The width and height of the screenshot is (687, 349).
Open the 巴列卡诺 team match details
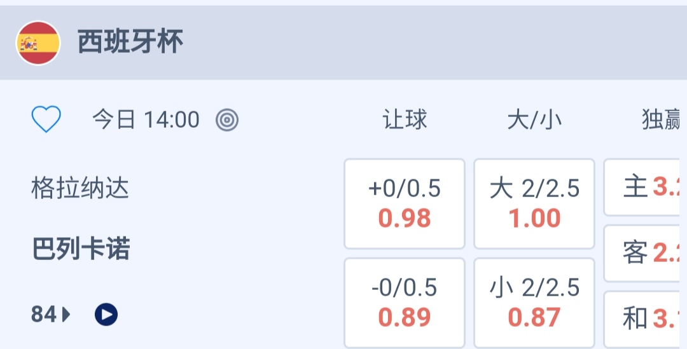coord(81,250)
